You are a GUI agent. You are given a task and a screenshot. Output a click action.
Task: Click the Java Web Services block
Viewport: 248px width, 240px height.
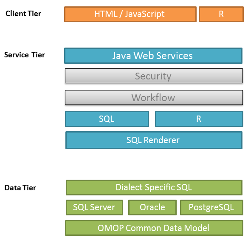[153, 56]
